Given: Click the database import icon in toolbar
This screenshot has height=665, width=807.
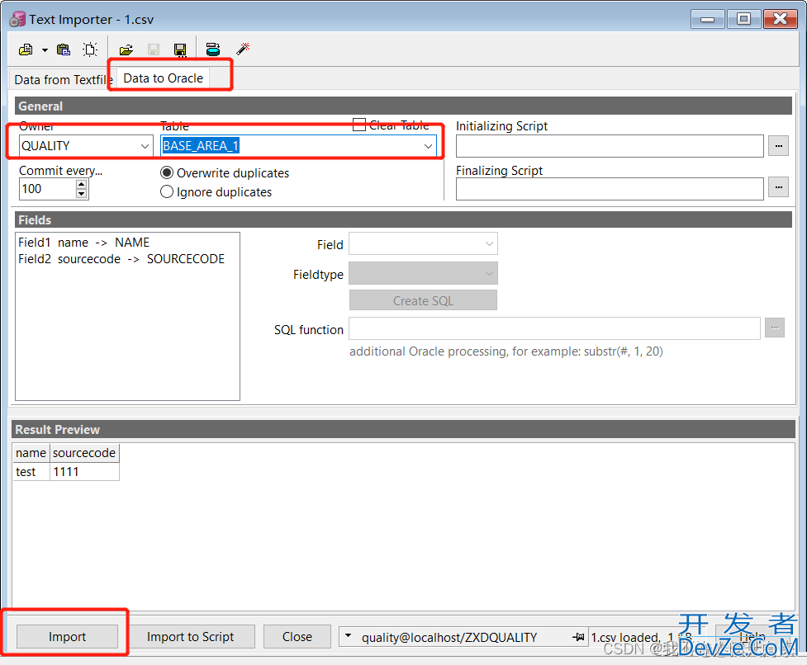Looking at the screenshot, I should click(213, 50).
